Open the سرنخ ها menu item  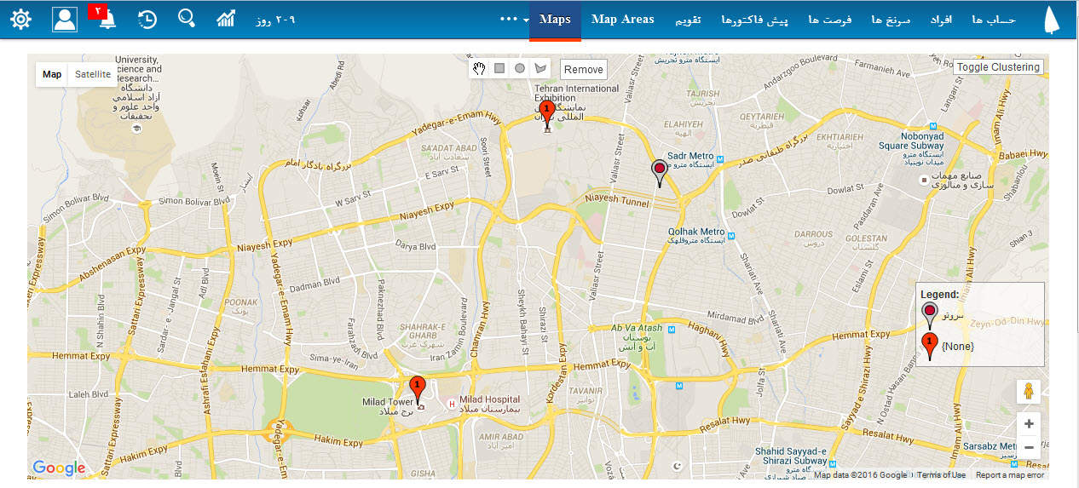pos(891,20)
